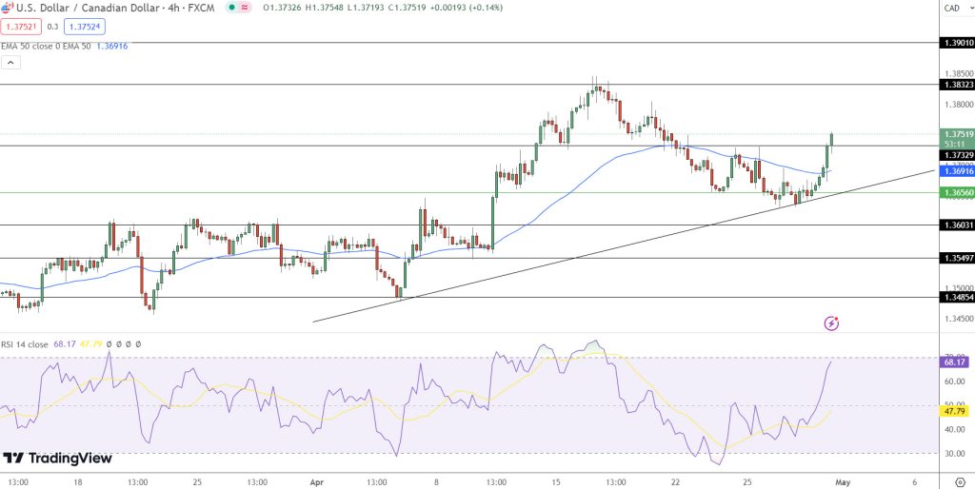
Task: Click the May label on time axis
Action: [x=842, y=482]
